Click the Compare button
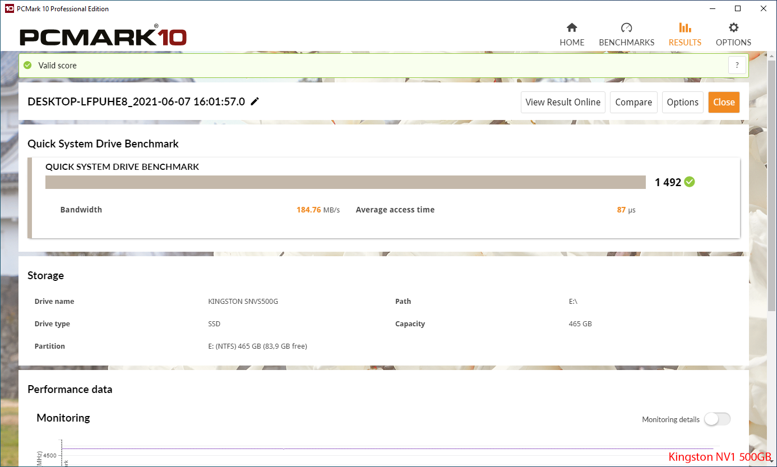 (x=633, y=102)
